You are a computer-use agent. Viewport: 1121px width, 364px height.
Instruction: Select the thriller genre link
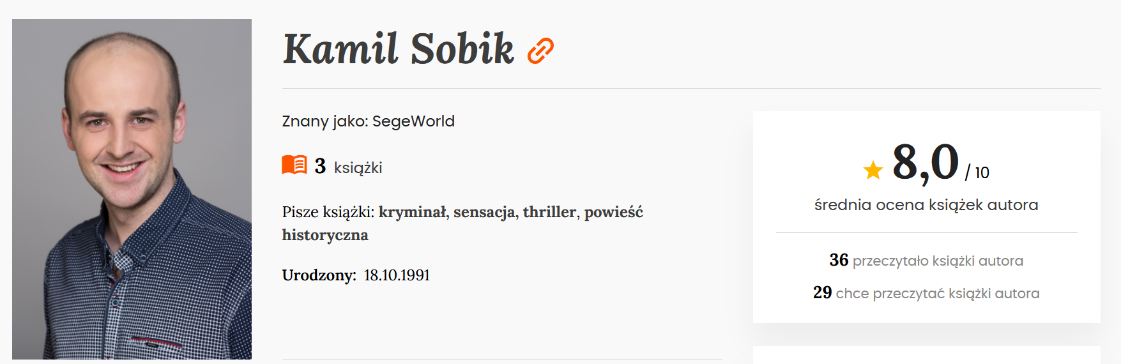point(549,212)
